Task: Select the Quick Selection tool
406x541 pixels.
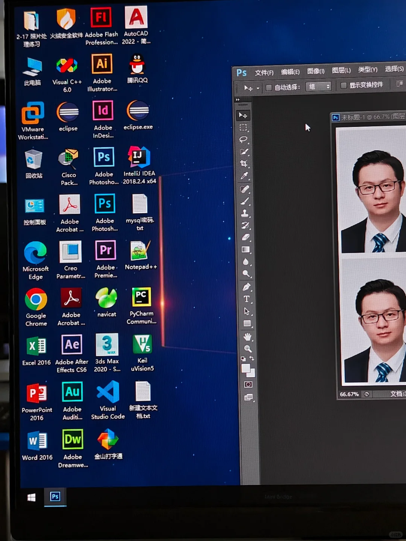Action: (x=244, y=152)
